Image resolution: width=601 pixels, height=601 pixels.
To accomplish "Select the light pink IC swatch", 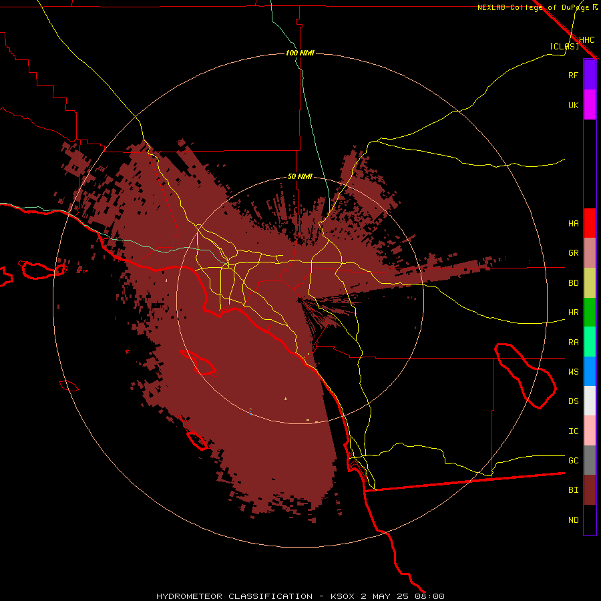I will click(590, 431).
